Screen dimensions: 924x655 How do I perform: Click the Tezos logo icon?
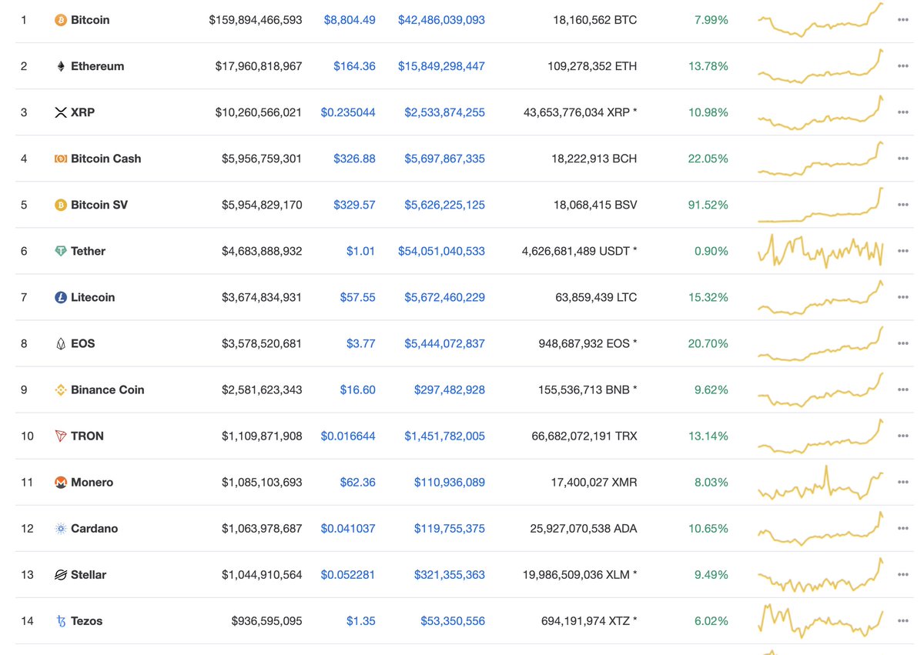[x=61, y=620]
